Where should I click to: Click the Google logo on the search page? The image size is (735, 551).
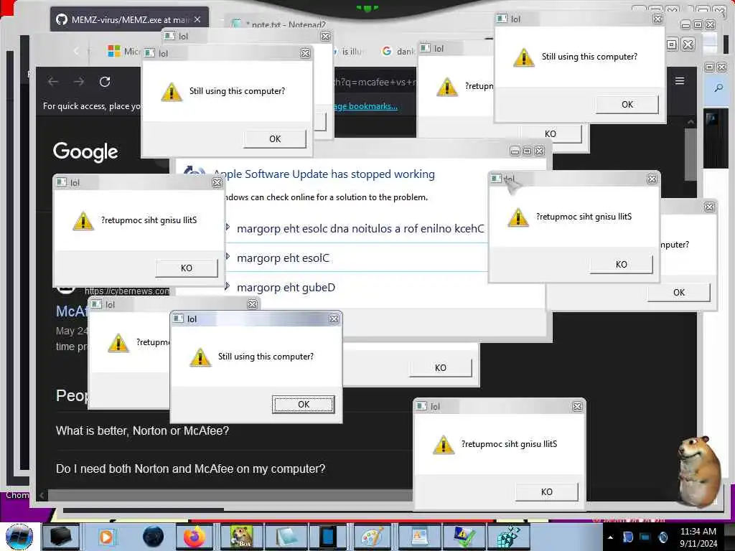(x=85, y=152)
